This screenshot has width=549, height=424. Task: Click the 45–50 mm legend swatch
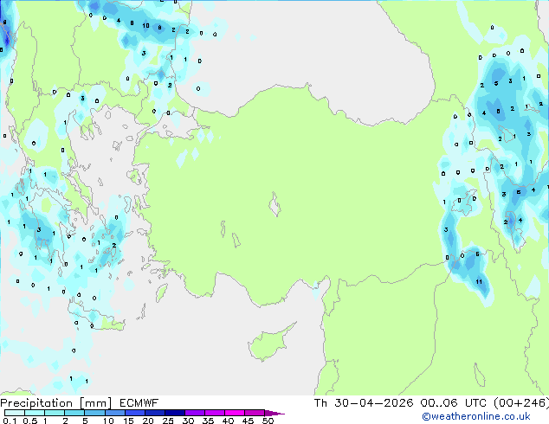click(x=255, y=413)
